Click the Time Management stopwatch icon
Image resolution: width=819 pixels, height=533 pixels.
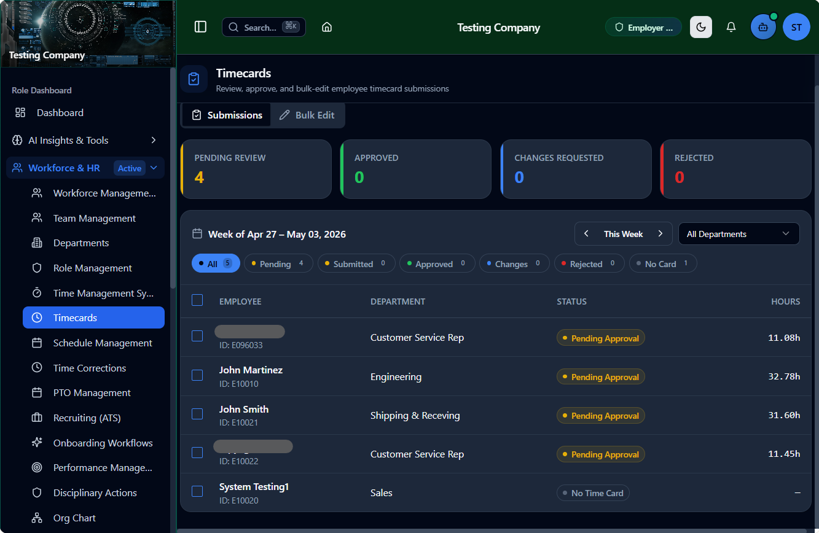click(37, 293)
